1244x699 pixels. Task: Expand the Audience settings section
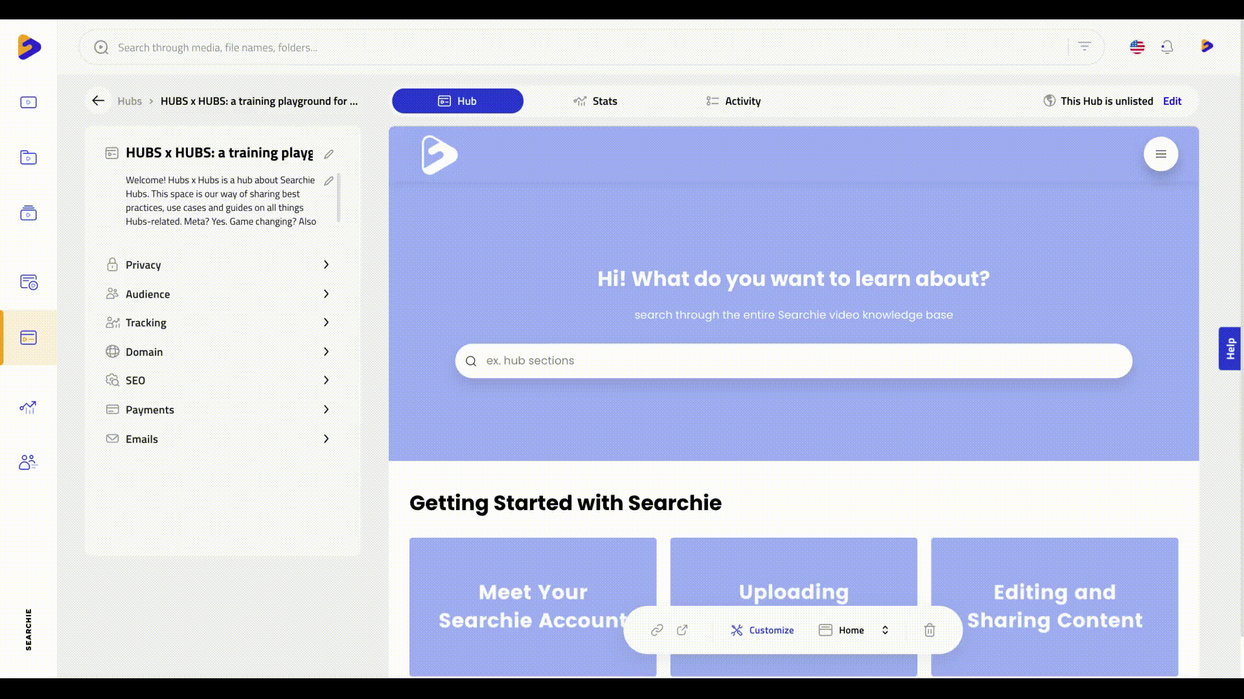point(218,294)
